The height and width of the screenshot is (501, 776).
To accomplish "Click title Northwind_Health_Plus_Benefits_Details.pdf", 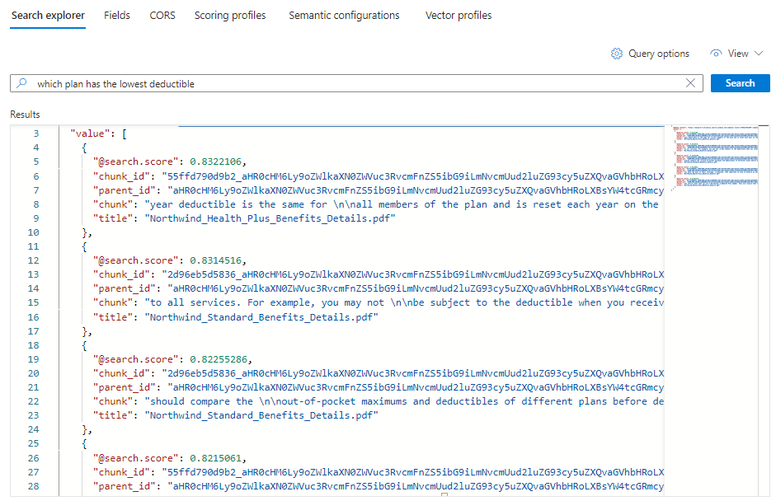I will pos(270,218).
